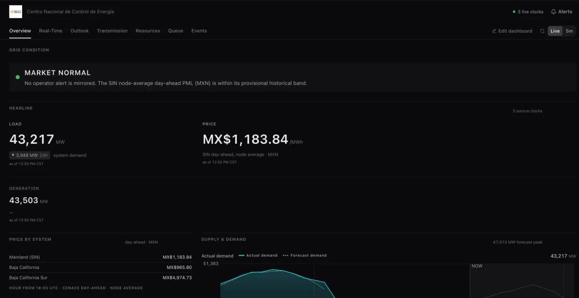
Task: Open the Transmission tab
Action: coord(112,31)
